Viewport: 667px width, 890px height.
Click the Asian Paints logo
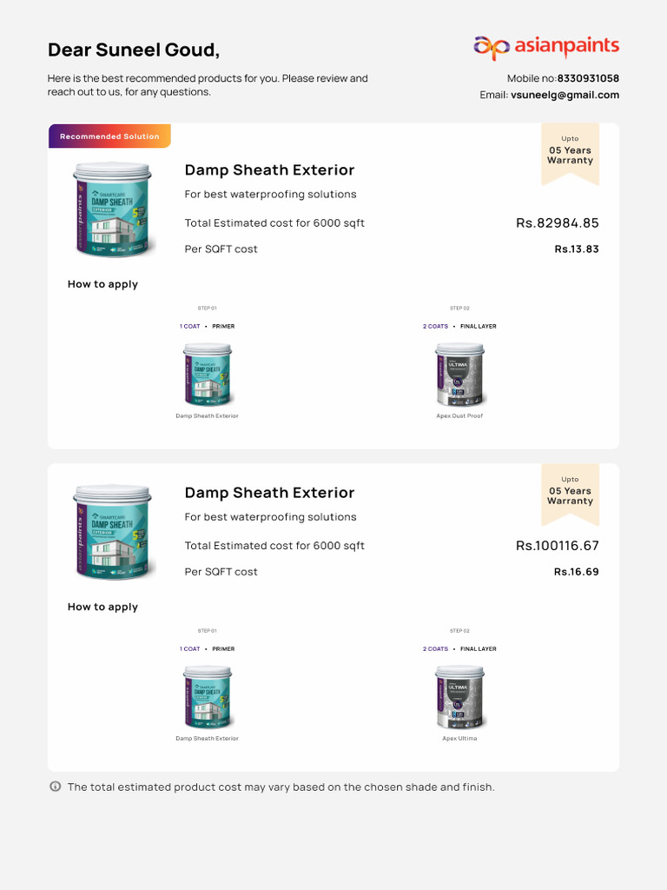[x=545, y=47]
